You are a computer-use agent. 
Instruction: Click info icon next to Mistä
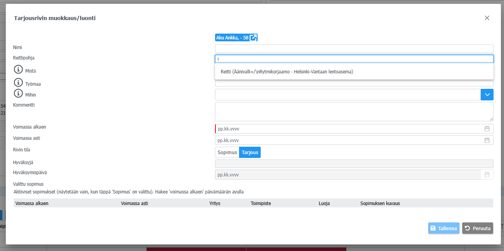18,70
